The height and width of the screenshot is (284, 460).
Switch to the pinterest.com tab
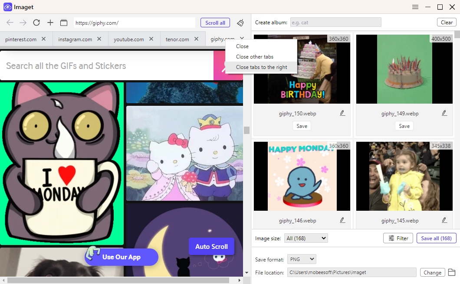pyautogui.click(x=21, y=39)
